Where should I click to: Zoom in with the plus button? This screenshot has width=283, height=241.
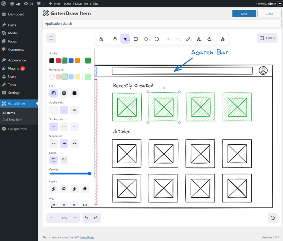75,218
